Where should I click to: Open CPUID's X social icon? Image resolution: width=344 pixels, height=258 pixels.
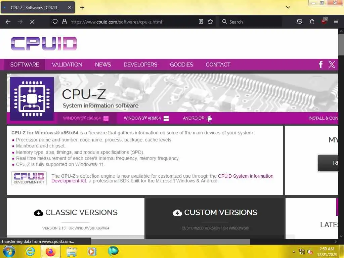coord(332,64)
